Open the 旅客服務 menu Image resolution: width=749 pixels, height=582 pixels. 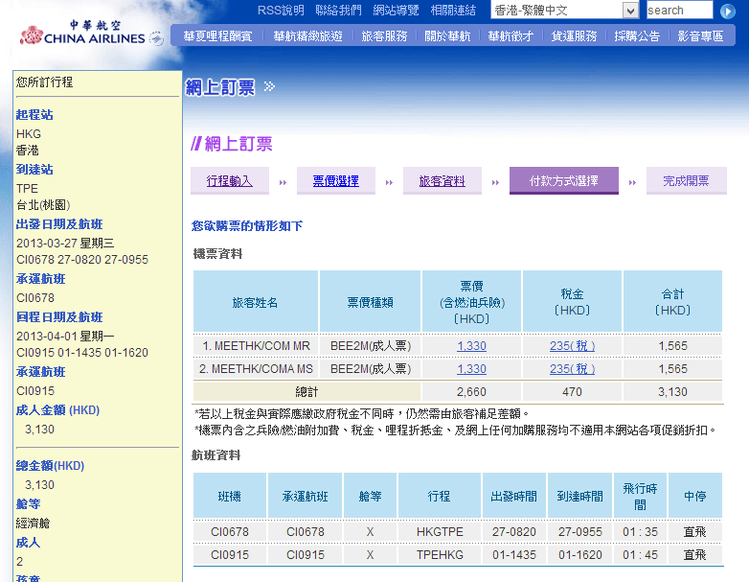tap(384, 36)
